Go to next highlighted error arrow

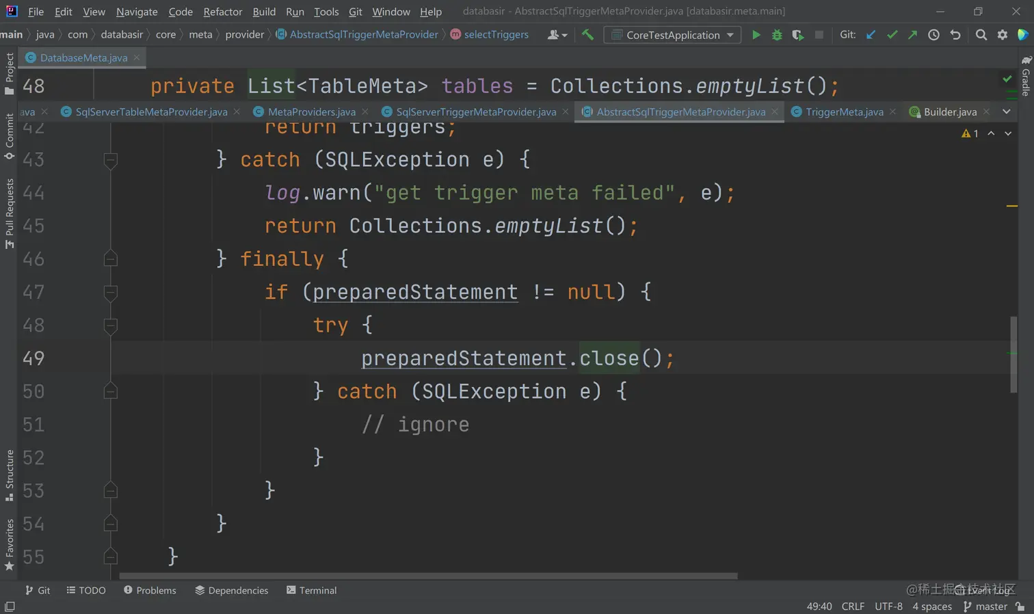point(1008,133)
